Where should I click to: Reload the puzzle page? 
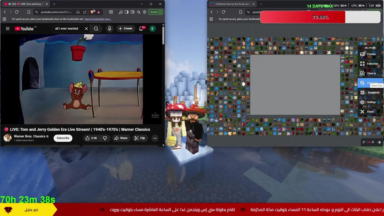coord(223,12)
